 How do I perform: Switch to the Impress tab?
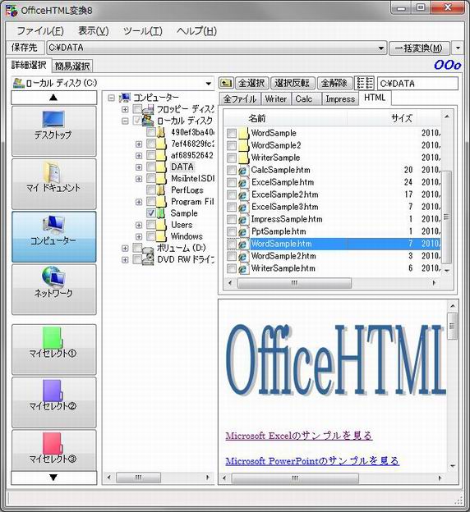click(340, 99)
